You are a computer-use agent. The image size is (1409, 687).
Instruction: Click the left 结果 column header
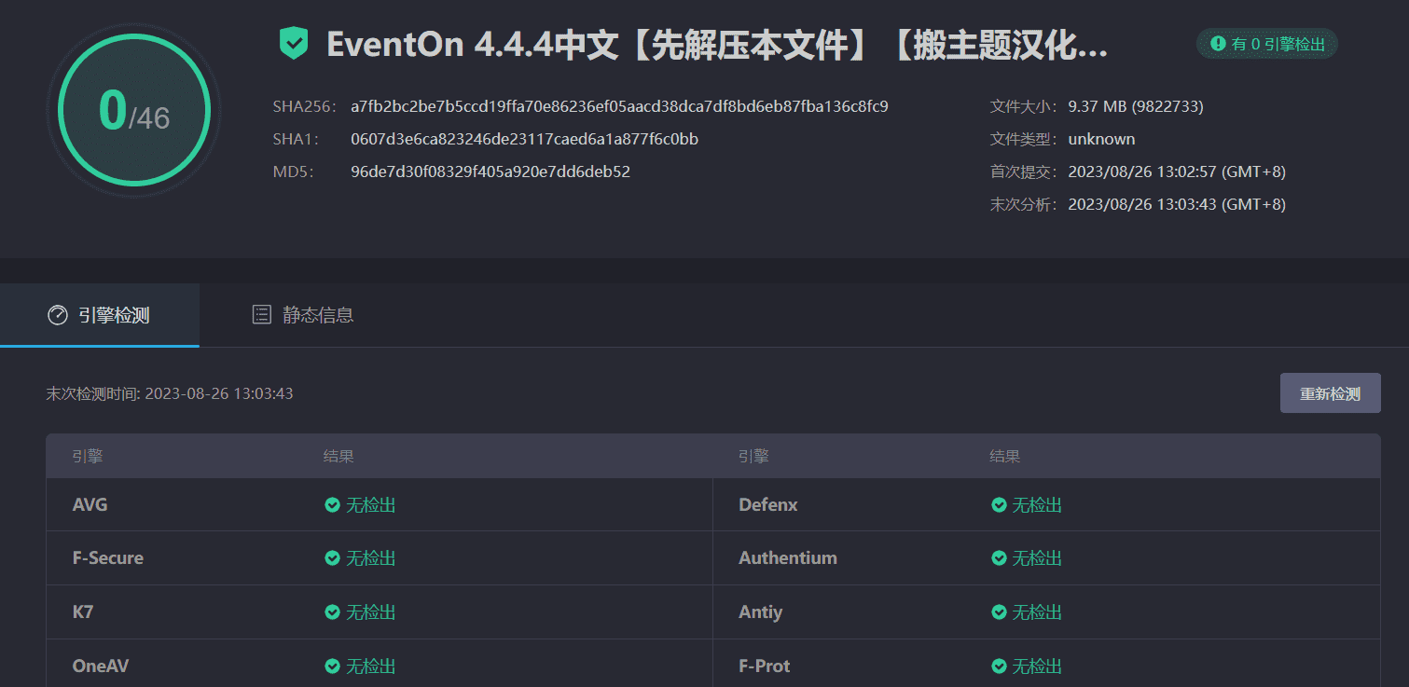338,457
